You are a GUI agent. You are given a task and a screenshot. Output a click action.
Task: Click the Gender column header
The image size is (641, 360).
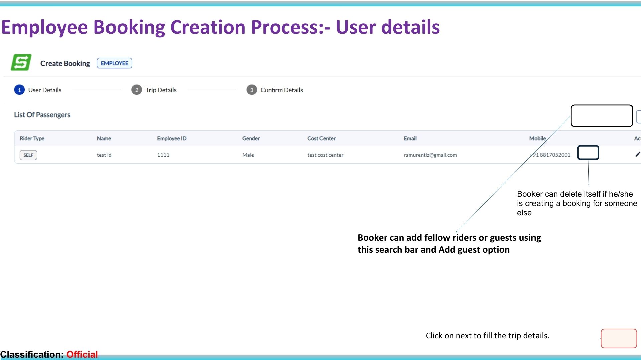click(x=251, y=138)
